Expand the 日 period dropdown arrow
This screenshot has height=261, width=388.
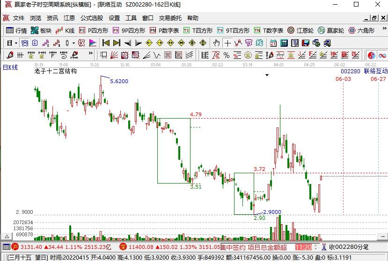point(16,43)
